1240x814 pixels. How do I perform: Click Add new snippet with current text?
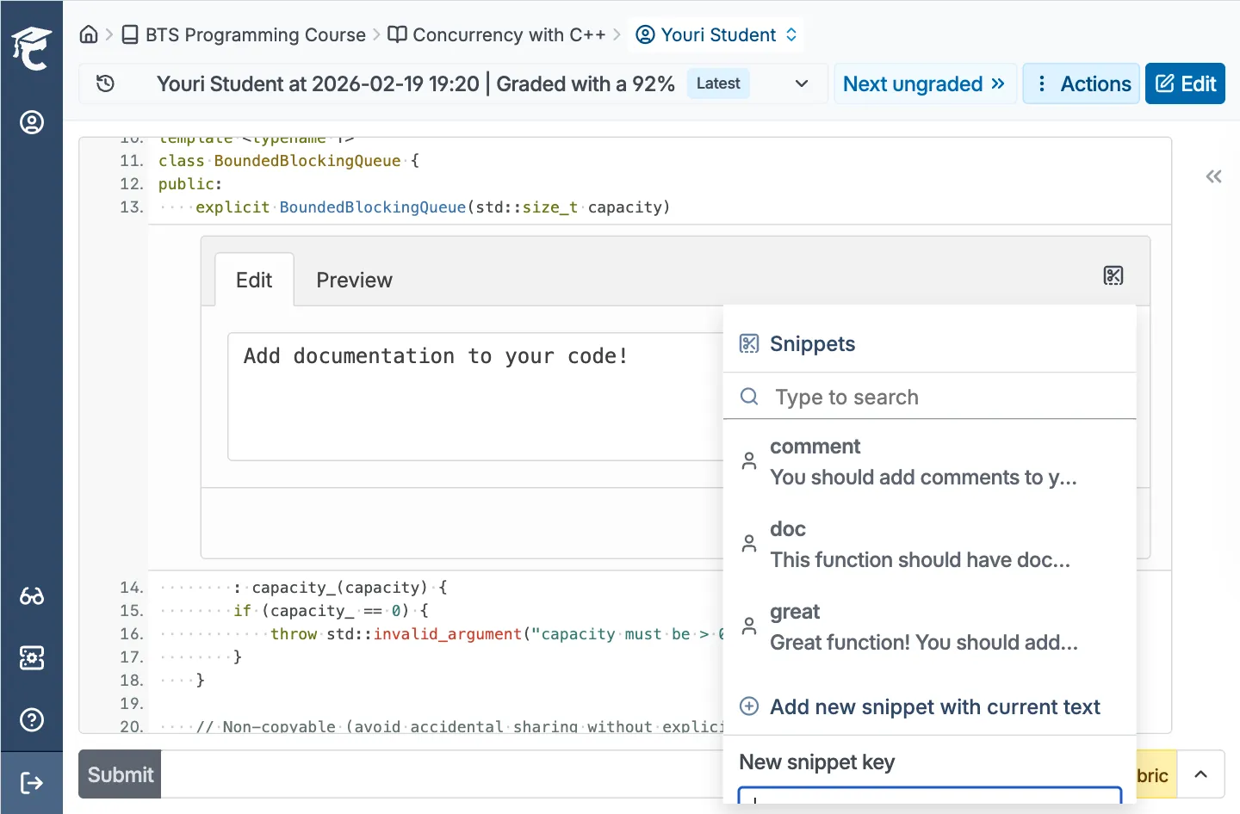tap(935, 706)
